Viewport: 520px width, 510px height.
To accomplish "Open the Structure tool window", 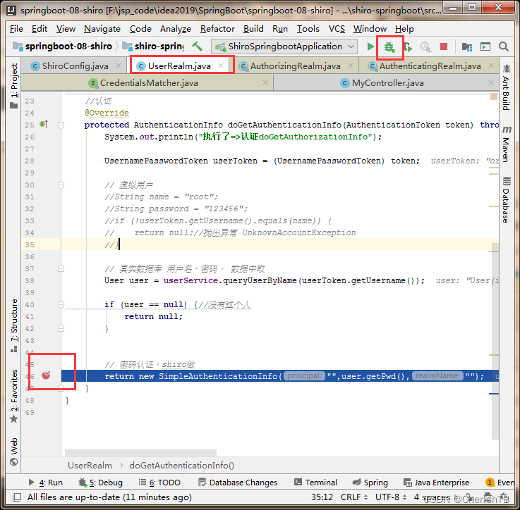I will (x=13, y=326).
